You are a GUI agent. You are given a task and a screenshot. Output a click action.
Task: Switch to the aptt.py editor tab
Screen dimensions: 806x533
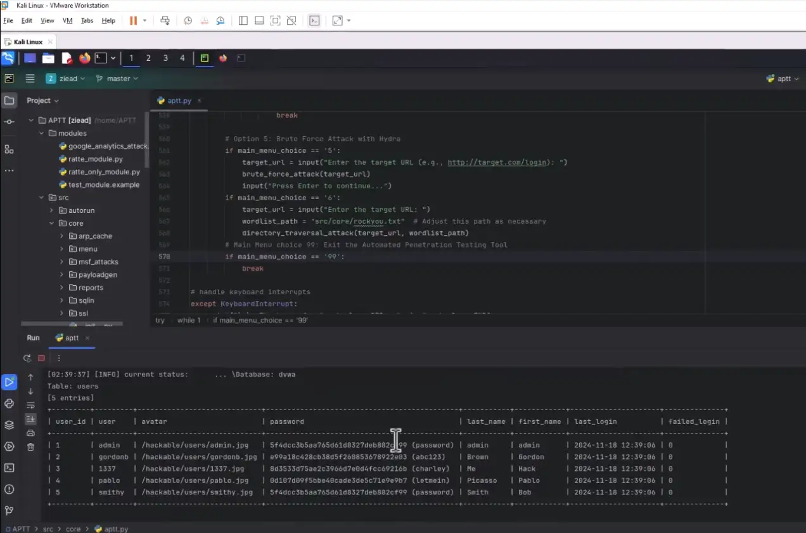pos(178,100)
